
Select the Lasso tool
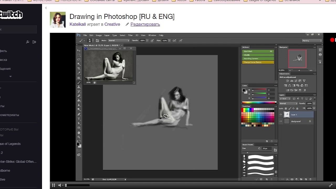[x=79, y=59]
